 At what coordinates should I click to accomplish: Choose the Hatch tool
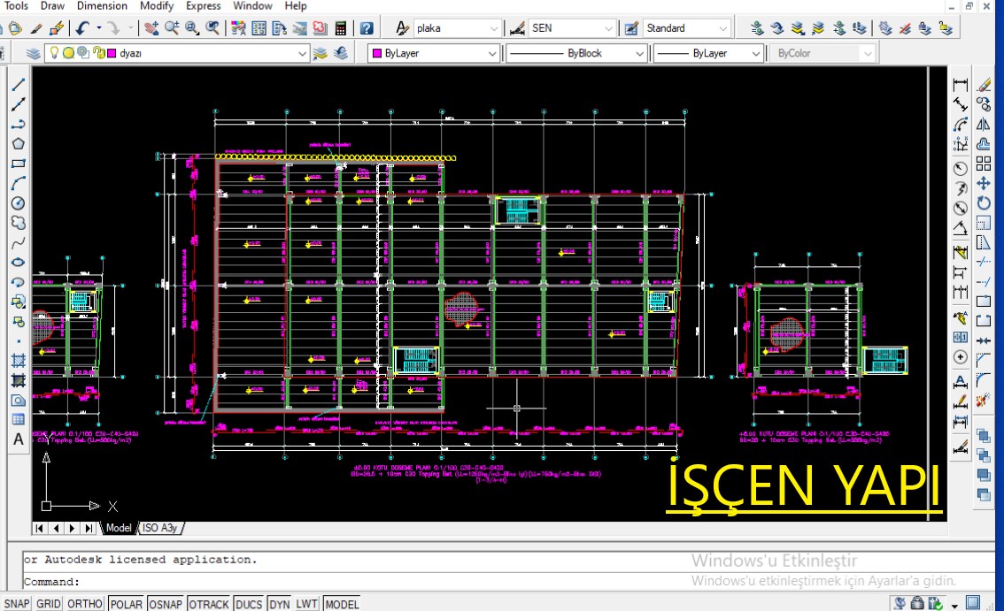(x=18, y=361)
